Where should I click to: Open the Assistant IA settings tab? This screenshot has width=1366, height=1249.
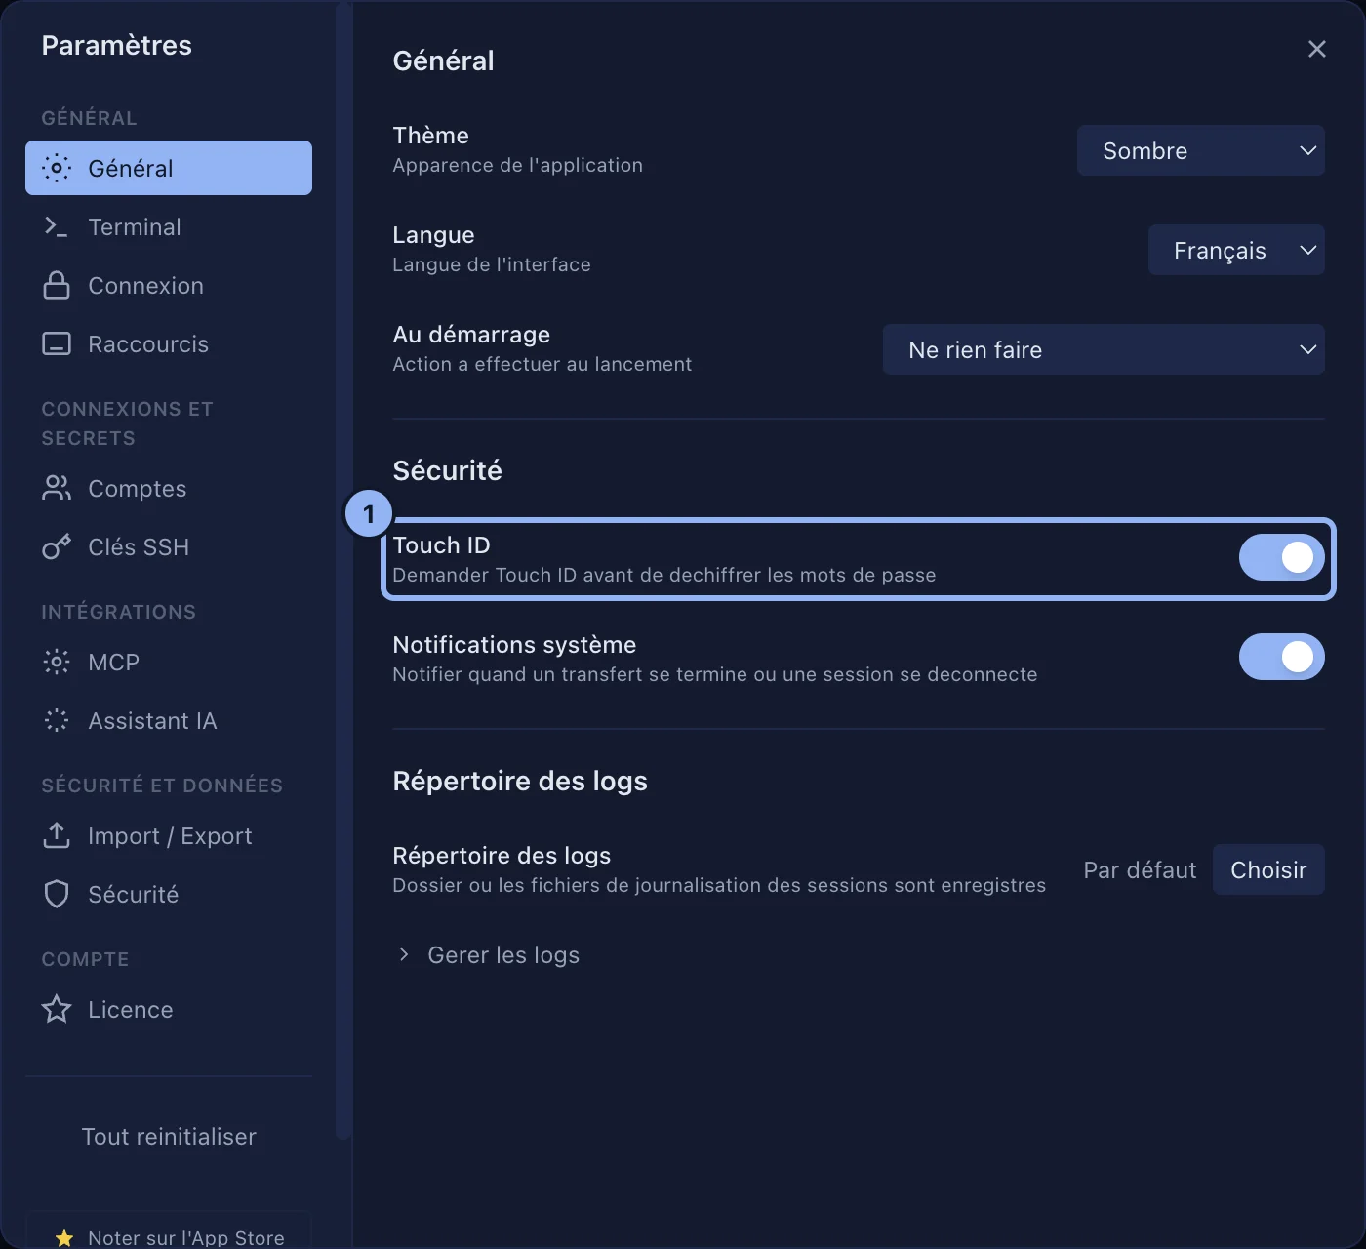click(169, 720)
